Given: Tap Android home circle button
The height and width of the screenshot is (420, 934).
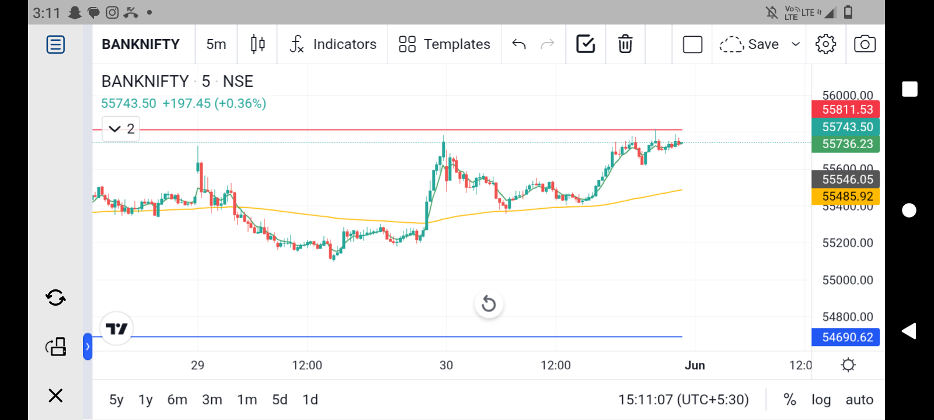Looking at the screenshot, I should [909, 210].
